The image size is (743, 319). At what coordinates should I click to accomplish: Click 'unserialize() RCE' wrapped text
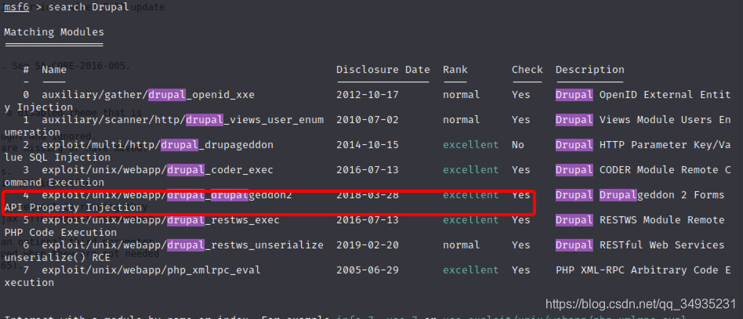[x=57, y=258]
